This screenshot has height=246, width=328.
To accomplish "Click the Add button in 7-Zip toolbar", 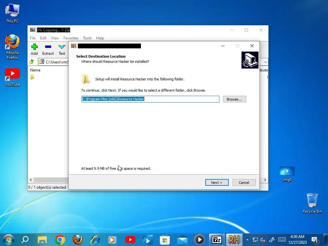I will (34, 49).
